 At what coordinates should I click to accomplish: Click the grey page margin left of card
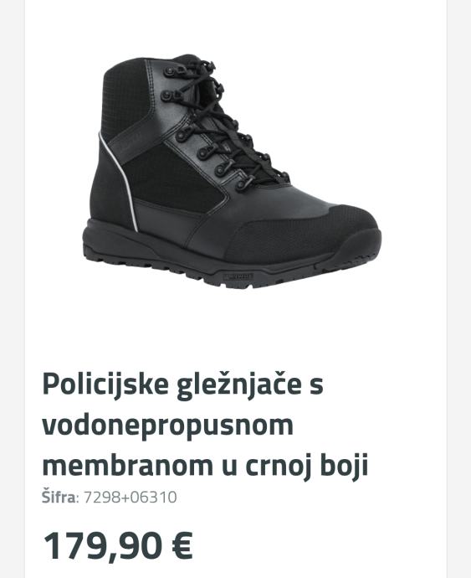[x=13, y=289]
